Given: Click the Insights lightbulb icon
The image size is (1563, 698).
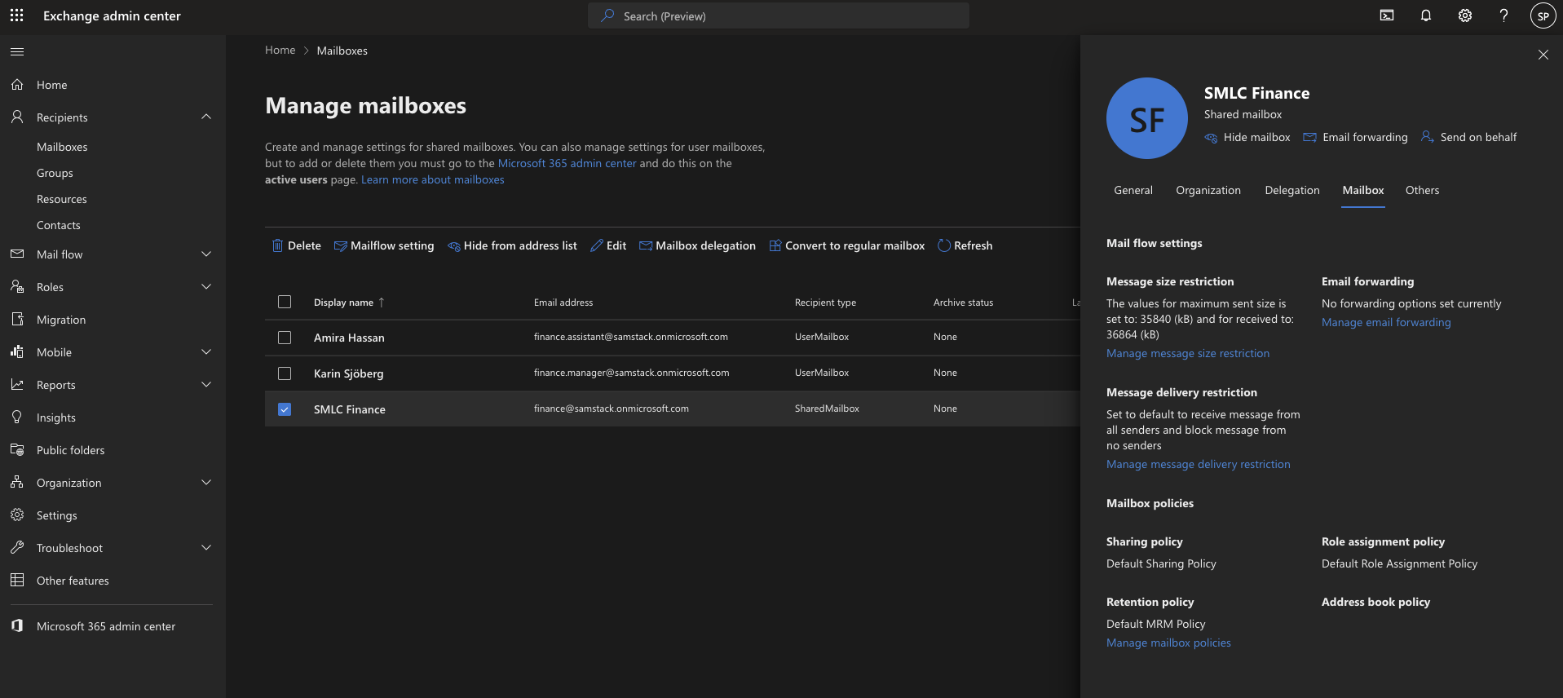Looking at the screenshot, I should tap(17, 417).
